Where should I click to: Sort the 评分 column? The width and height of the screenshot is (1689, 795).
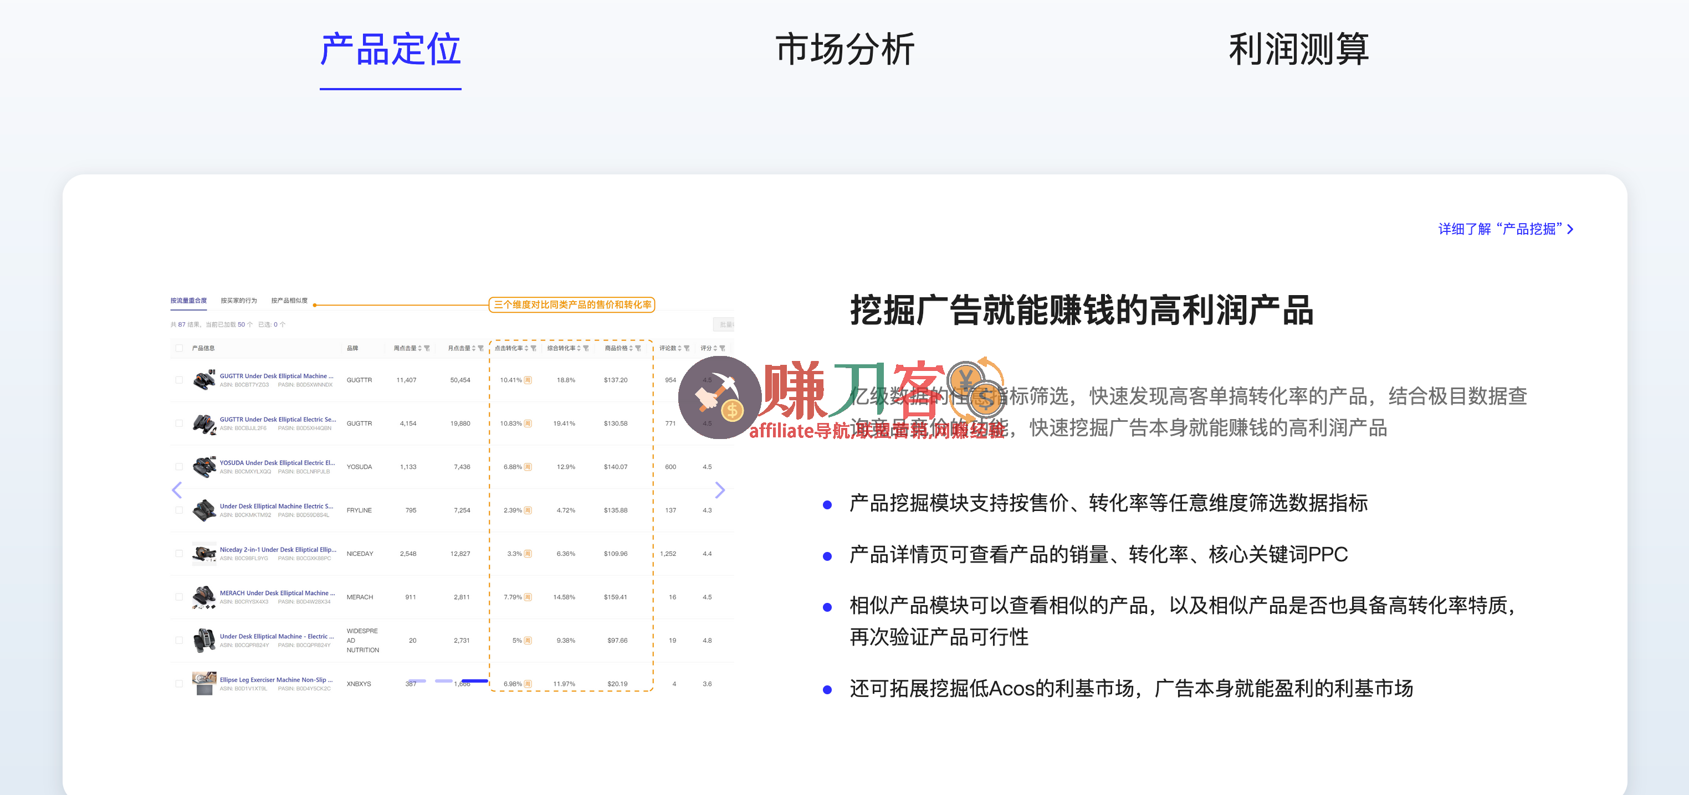[715, 348]
